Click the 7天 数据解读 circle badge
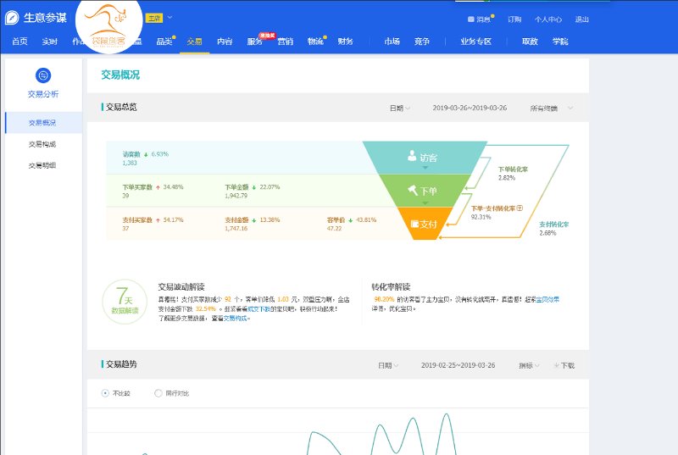 coord(125,302)
